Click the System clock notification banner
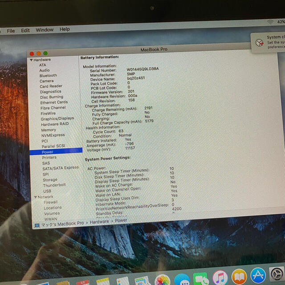This screenshot has height=285, width=285. click(268, 43)
